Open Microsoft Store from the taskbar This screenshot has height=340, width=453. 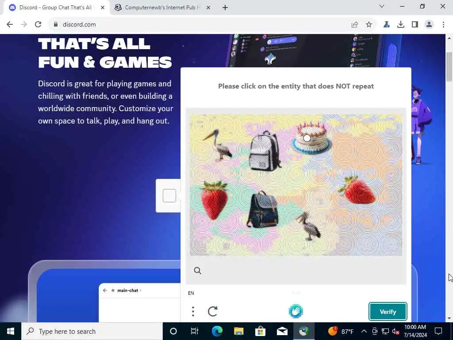pyautogui.click(x=260, y=331)
